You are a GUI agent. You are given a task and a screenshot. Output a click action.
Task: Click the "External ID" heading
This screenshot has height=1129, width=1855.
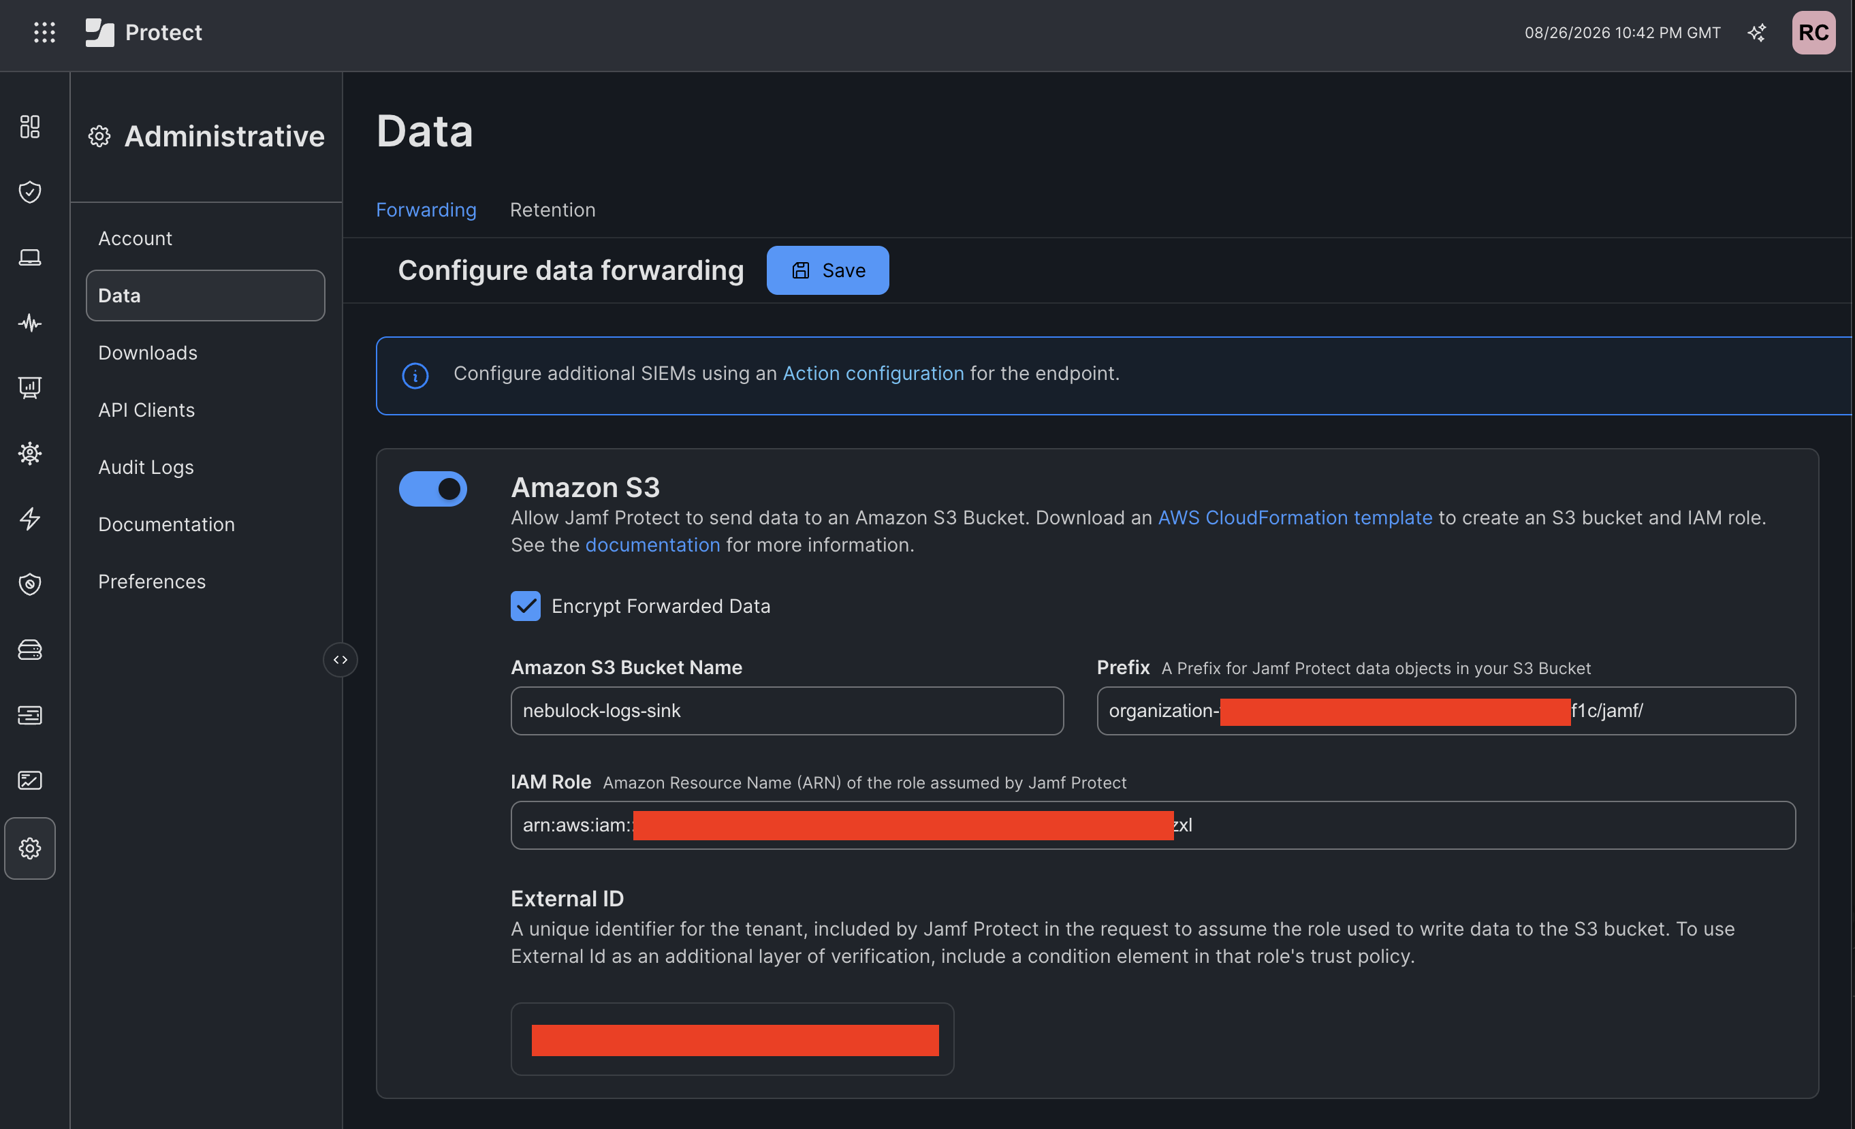coord(567,899)
